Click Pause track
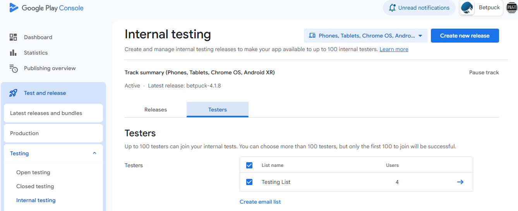Image resolution: width=518 pixels, height=211 pixels. click(x=484, y=72)
